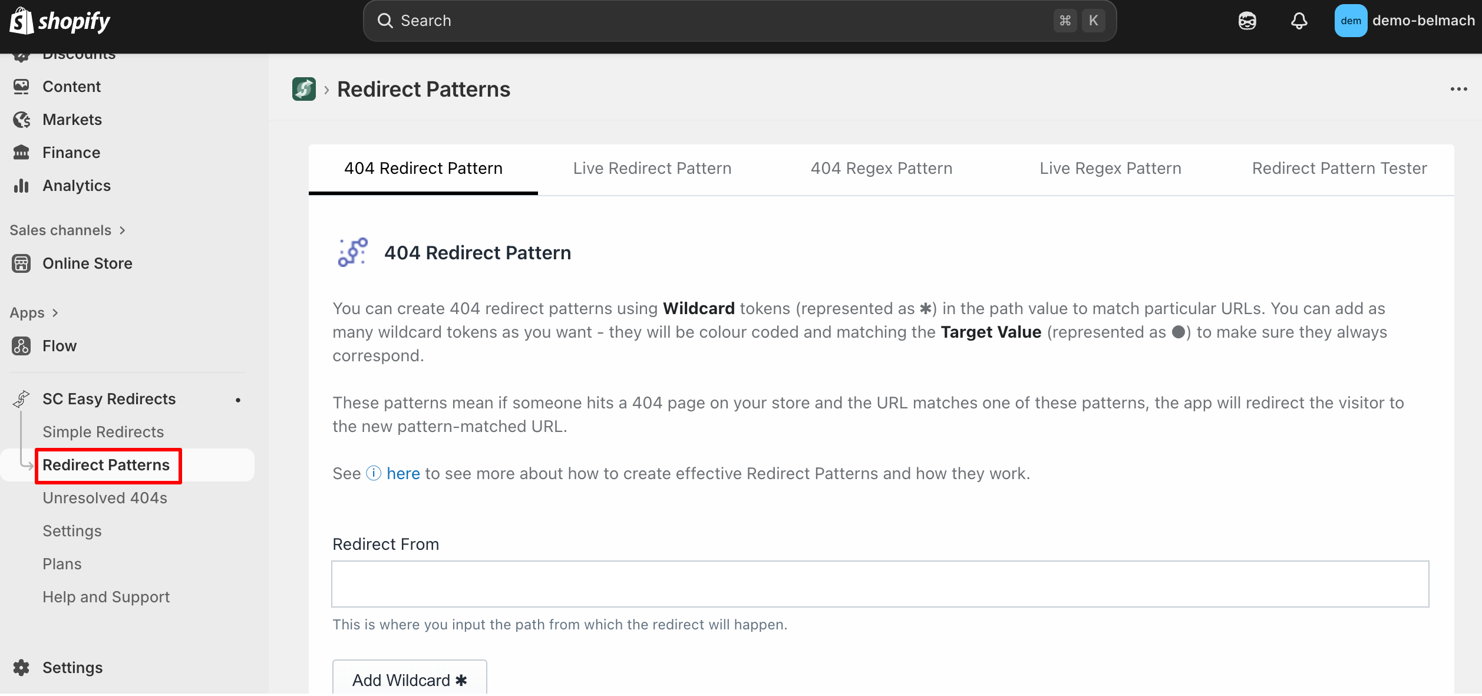
Task: Click the Sidekick assistant face icon
Action: 1247,21
